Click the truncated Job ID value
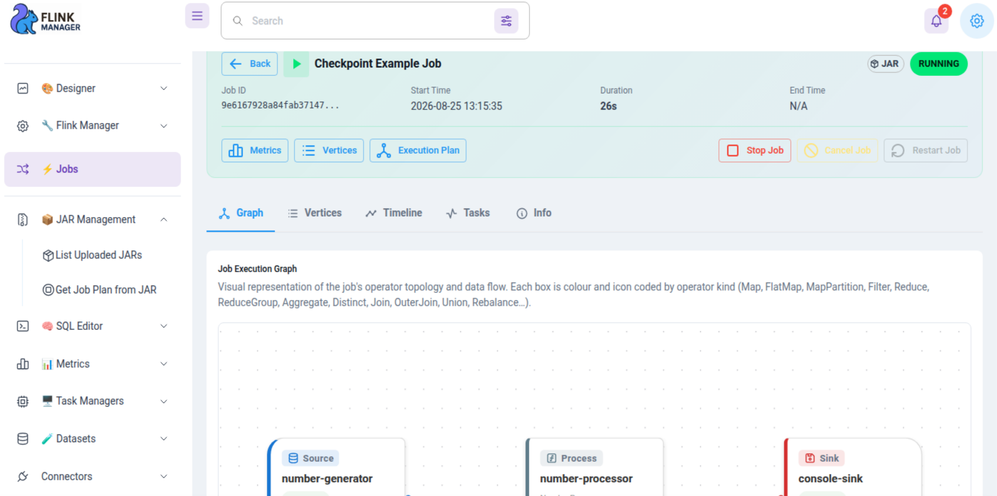Screen dimensions: 997x496 [x=280, y=105]
